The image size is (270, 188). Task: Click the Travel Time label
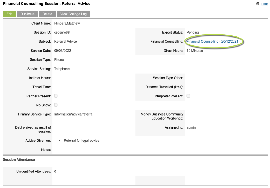42,87
